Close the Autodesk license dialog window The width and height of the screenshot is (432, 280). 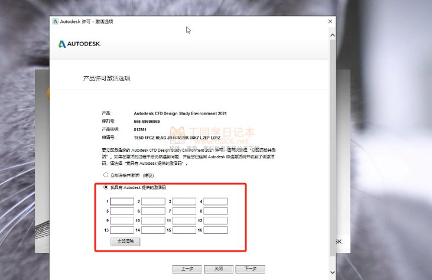[330, 21]
